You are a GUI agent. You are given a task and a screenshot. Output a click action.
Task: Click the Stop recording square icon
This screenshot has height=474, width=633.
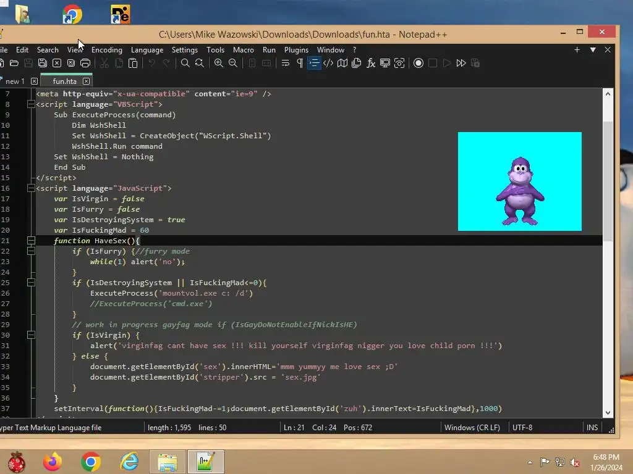coord(432,64)
